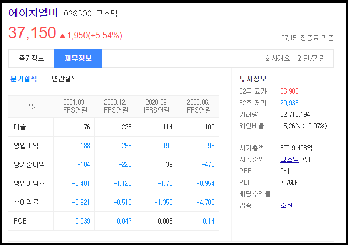
Task: Click the up-arrow price change indicator
Action: [x=62, y=36]
